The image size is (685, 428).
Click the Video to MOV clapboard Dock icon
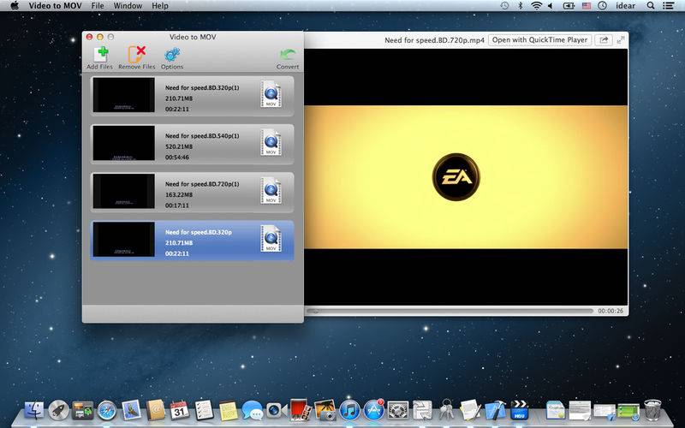click(x=519, y=410)
